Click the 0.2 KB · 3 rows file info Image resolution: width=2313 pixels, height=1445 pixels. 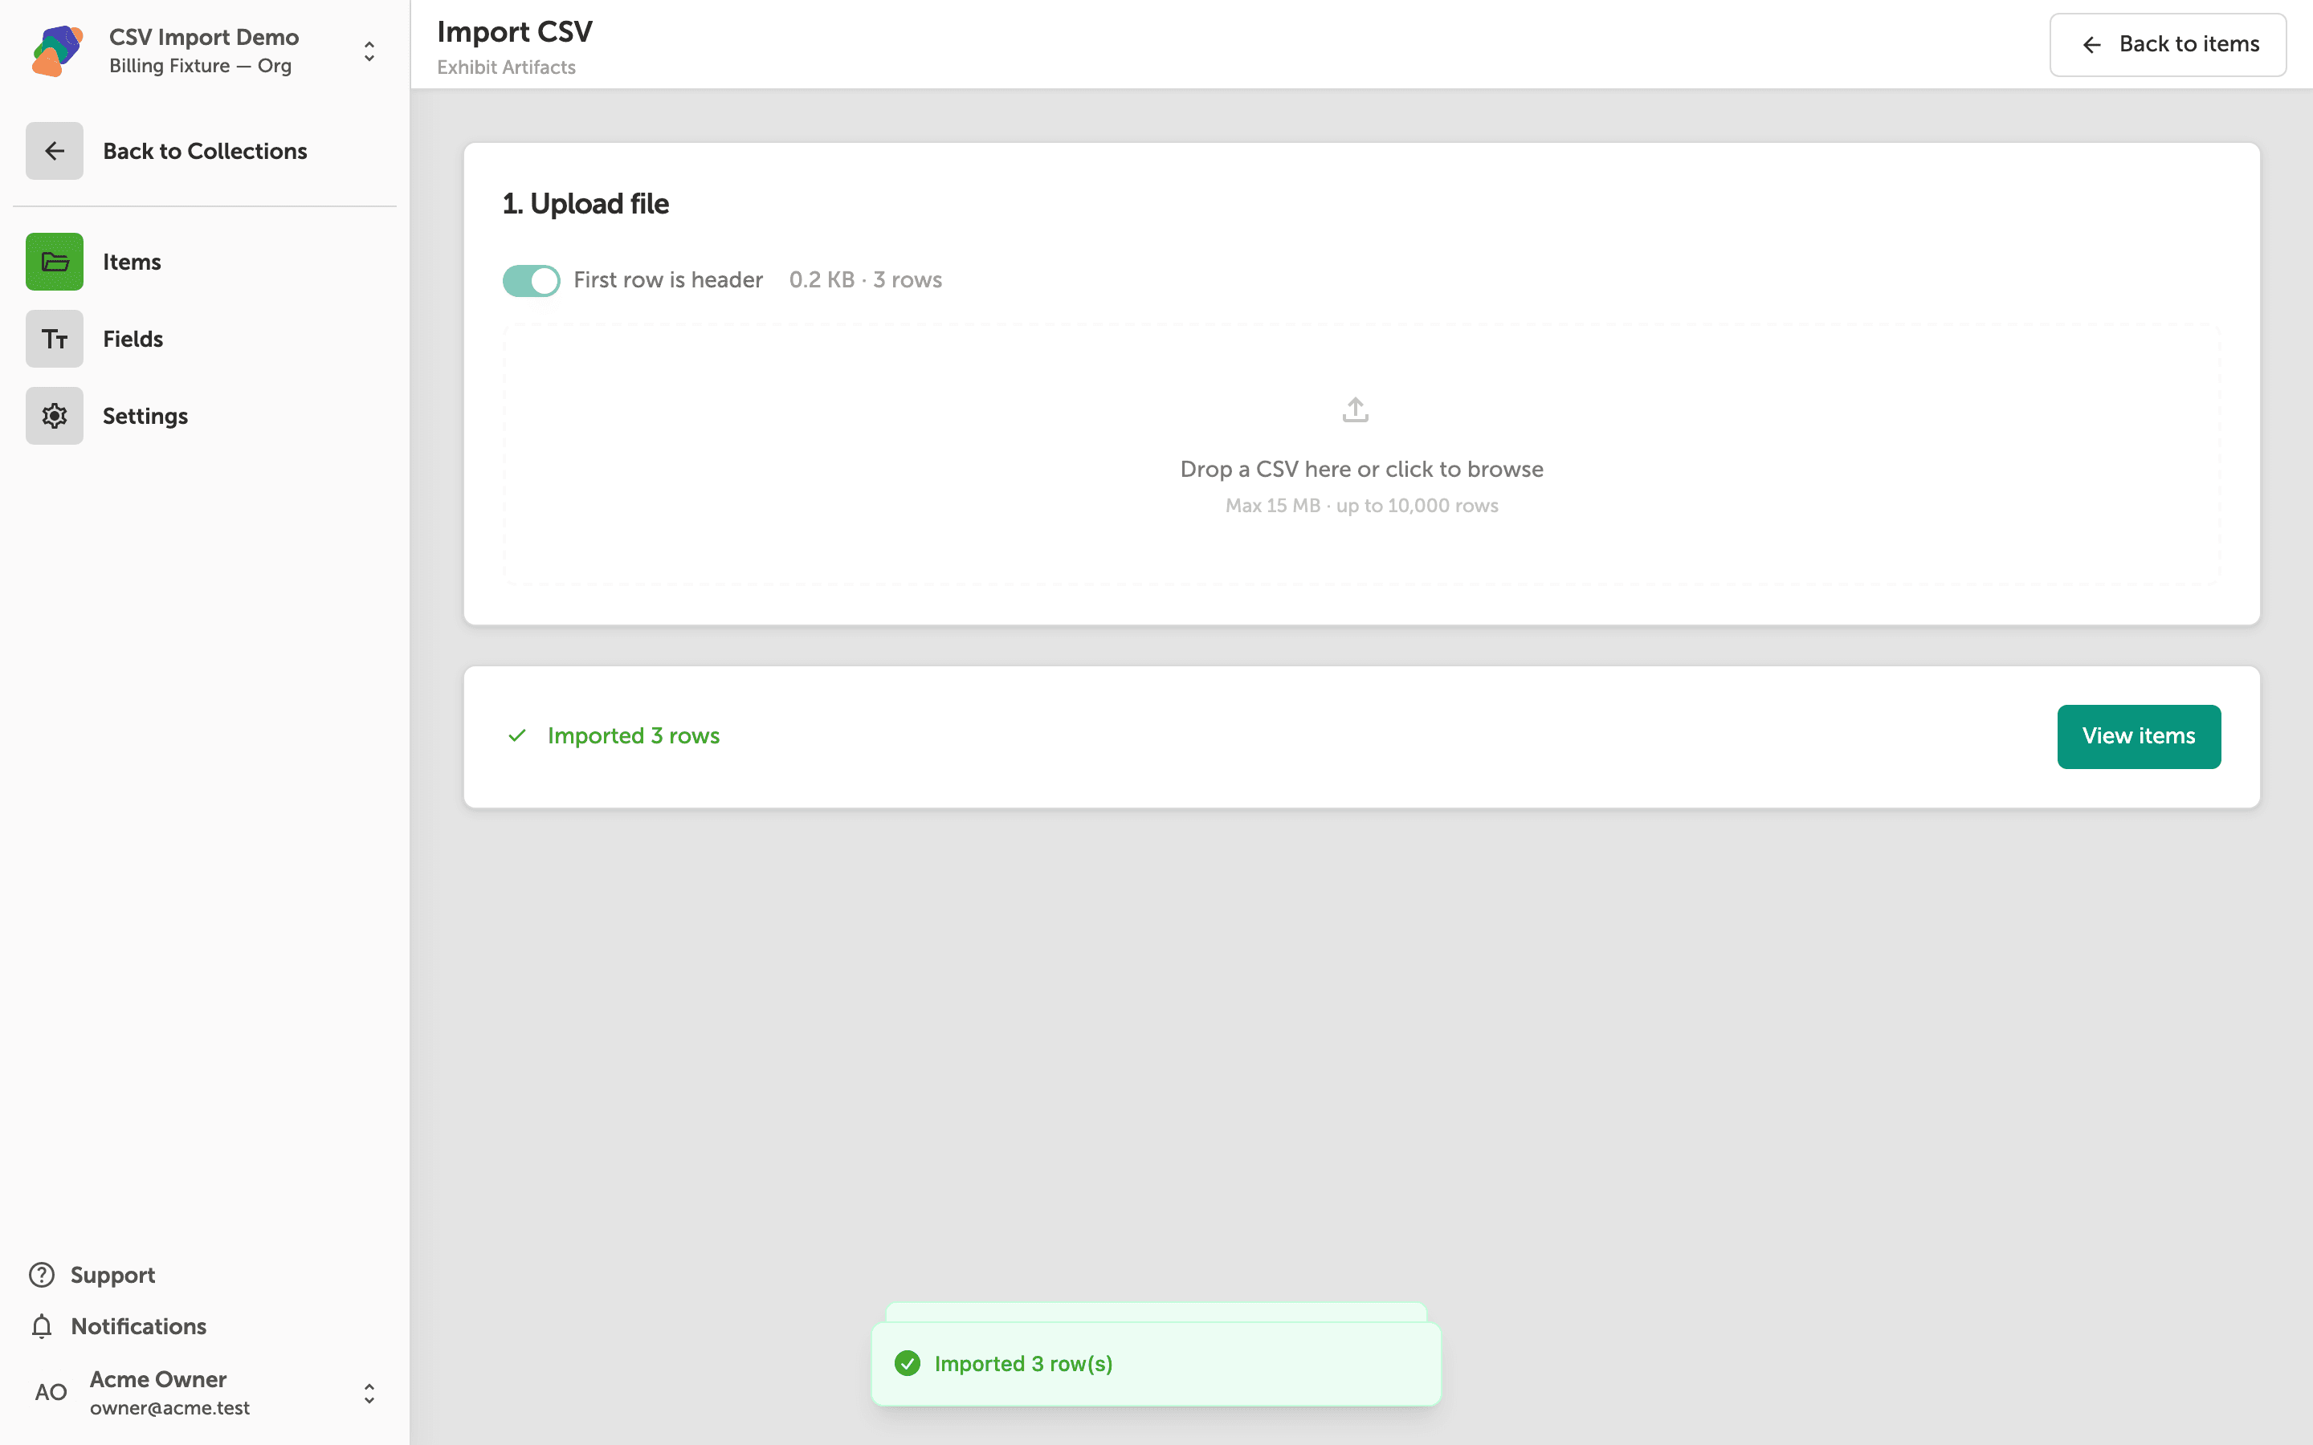coord(865,280)
